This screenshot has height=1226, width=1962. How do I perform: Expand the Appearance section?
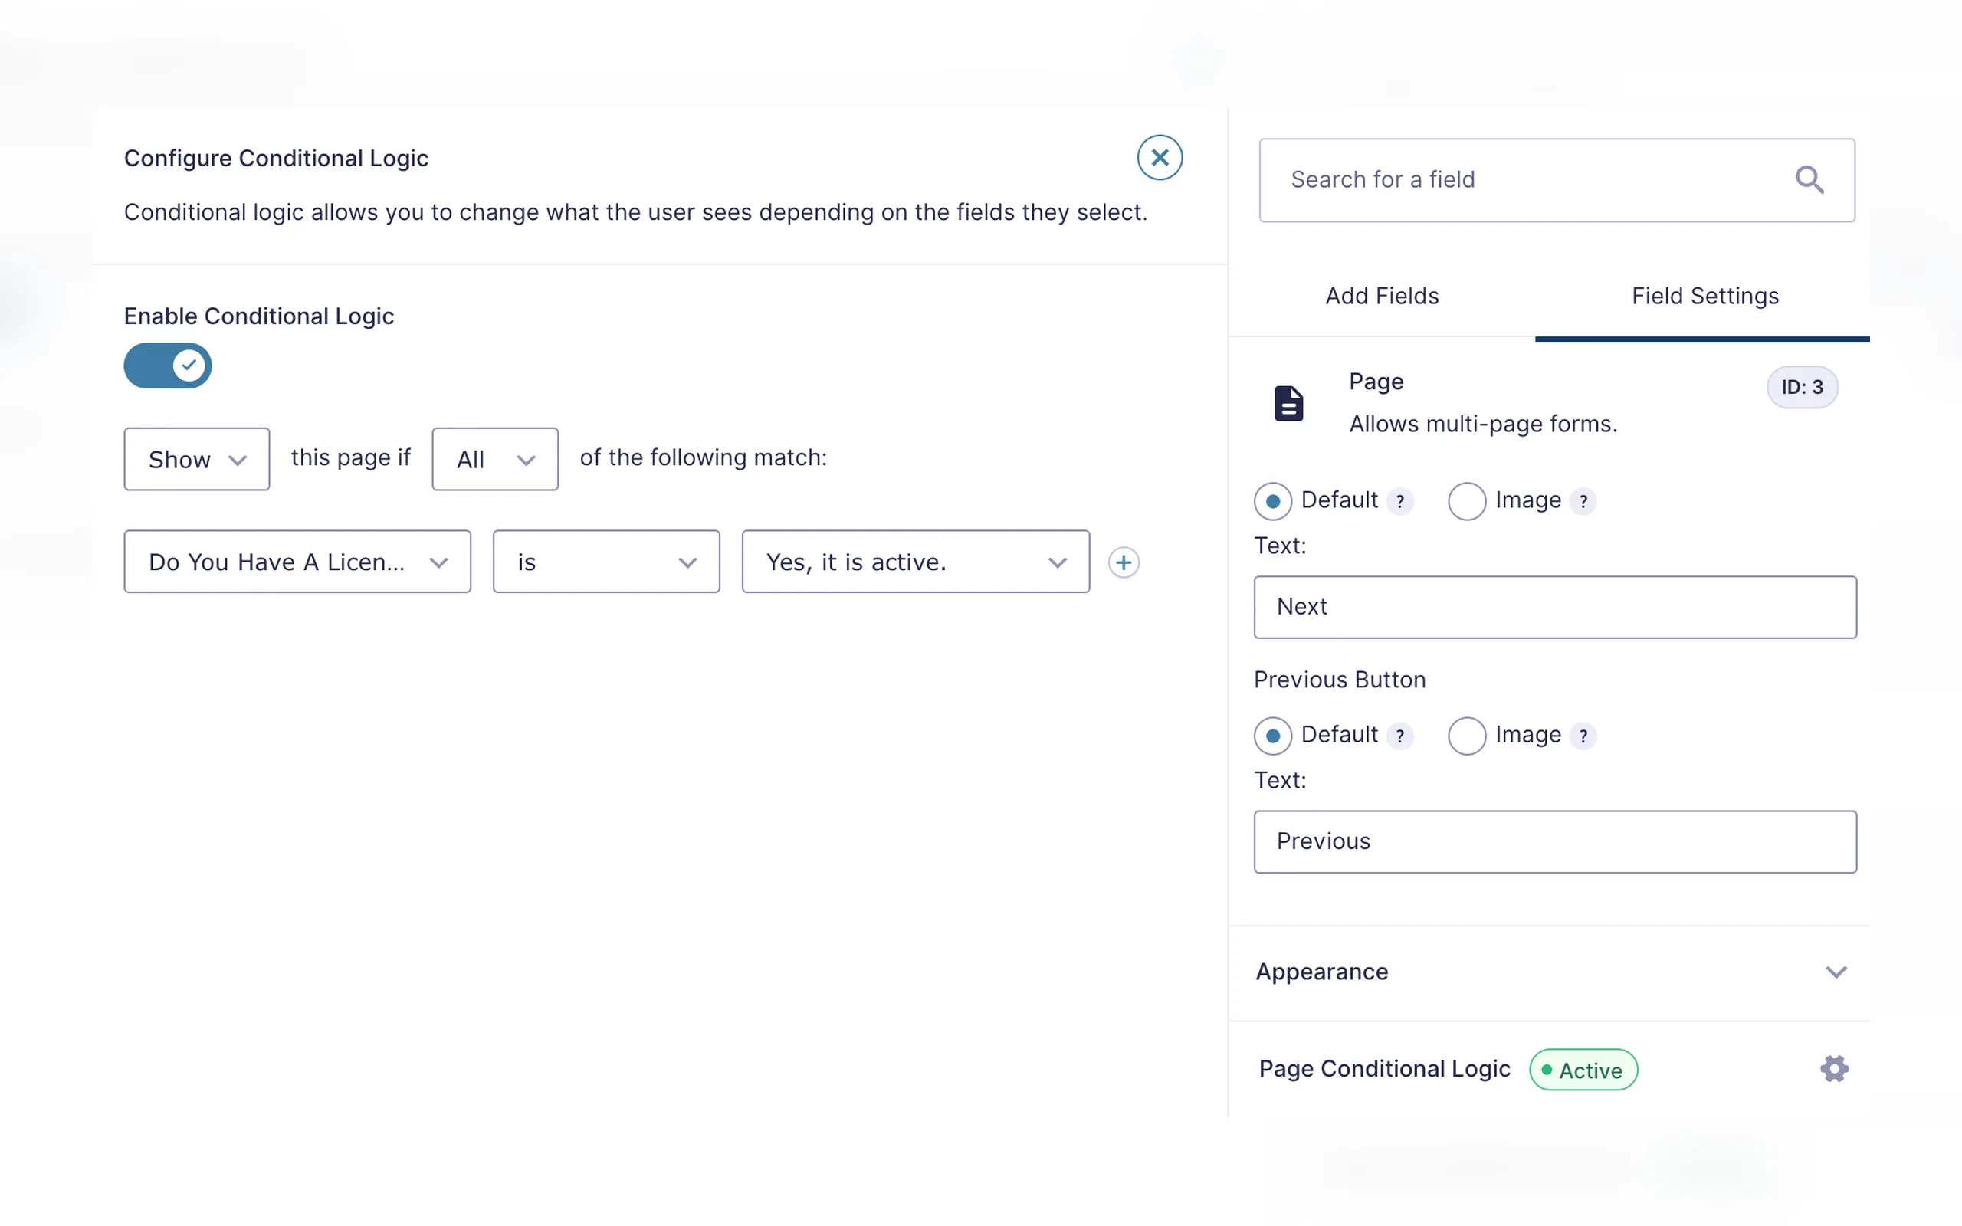(1550, 972)
